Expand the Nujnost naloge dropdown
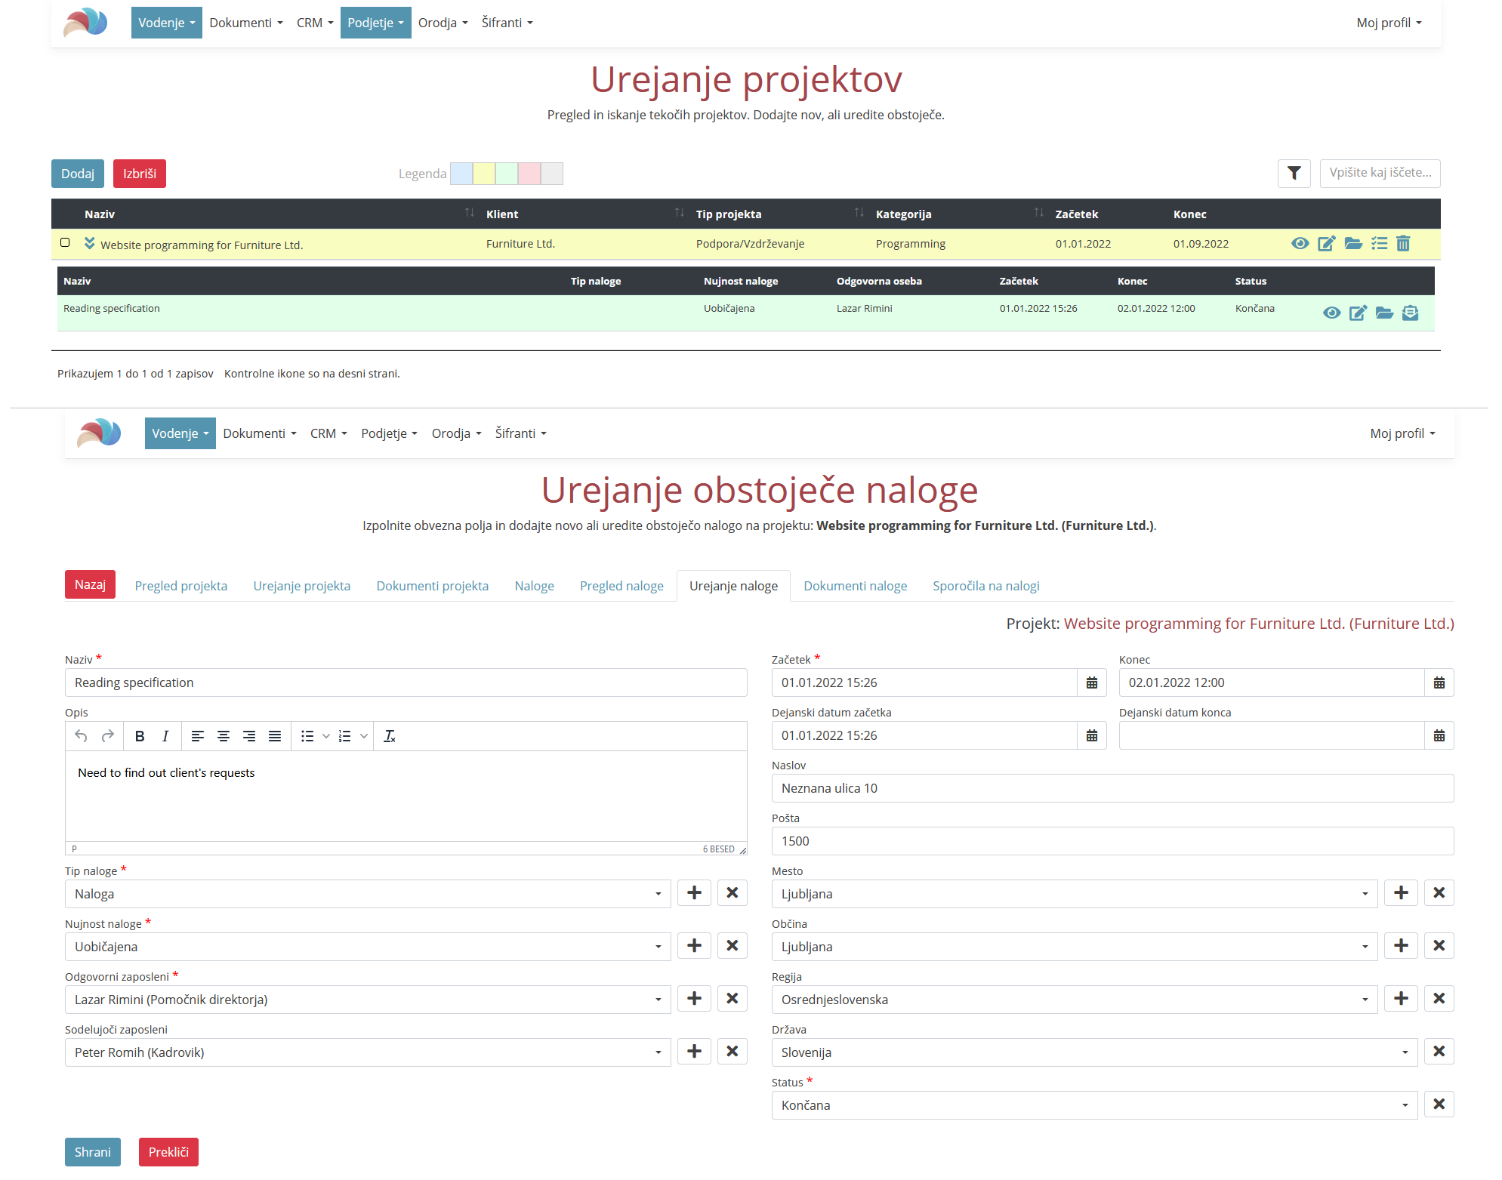 [367, 947]
